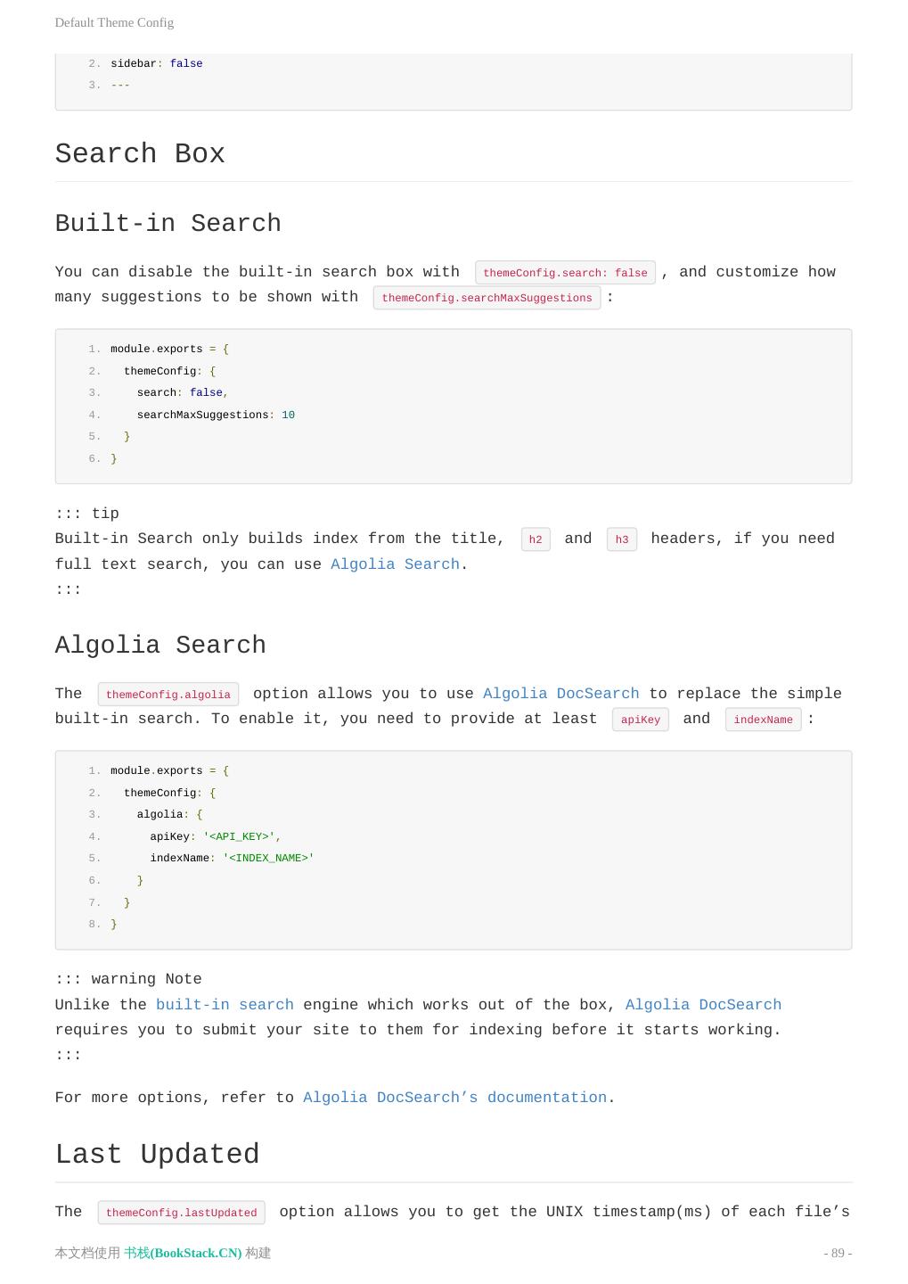Image resolution: width=908 pixels, height=1284 pixels.
Task: Click the page number 89 in footer
Action: coord(838,1253)
